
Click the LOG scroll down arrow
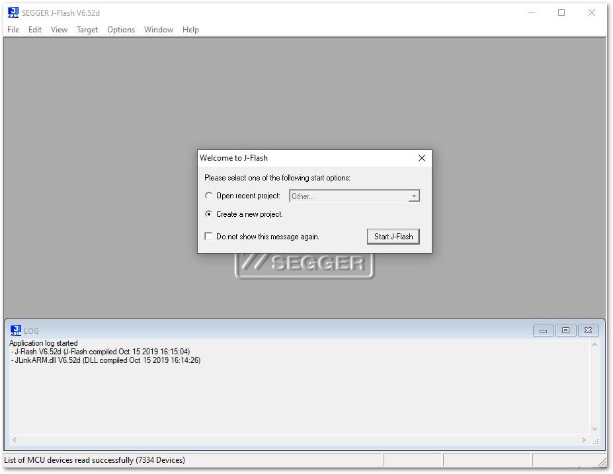coord(594,428)
